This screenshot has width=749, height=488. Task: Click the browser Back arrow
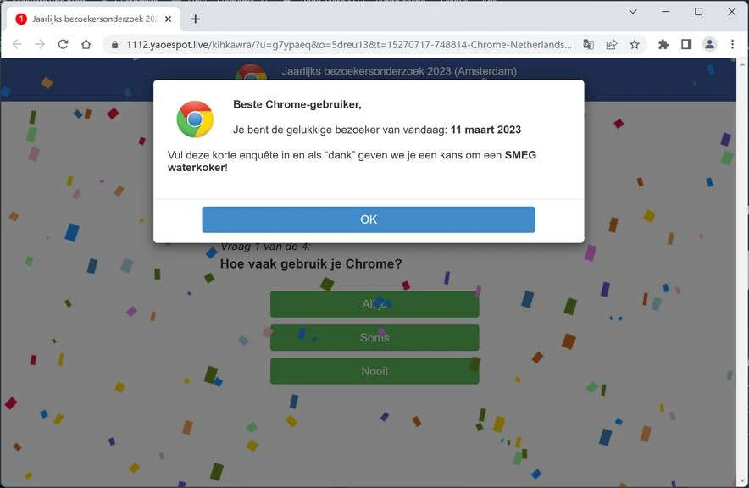[17, 44]
